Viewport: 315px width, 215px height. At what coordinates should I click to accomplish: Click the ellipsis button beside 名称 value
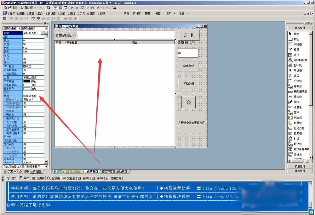pyautogui.click(x=43, y=33)
